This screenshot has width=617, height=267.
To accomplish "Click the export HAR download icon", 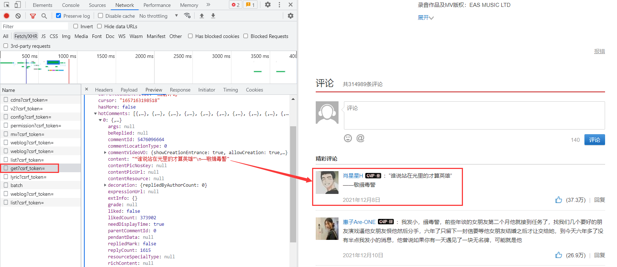I will point(213,16).
